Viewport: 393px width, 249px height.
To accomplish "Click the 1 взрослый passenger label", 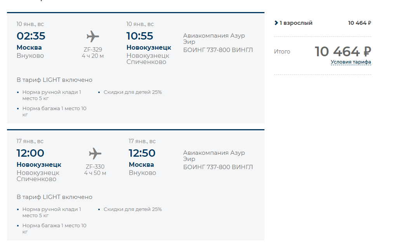I will (x=296, y=23).
